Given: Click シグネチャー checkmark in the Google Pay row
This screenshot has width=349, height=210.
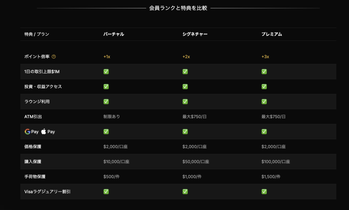Looking at the screenshot, I should pos(185,132).
